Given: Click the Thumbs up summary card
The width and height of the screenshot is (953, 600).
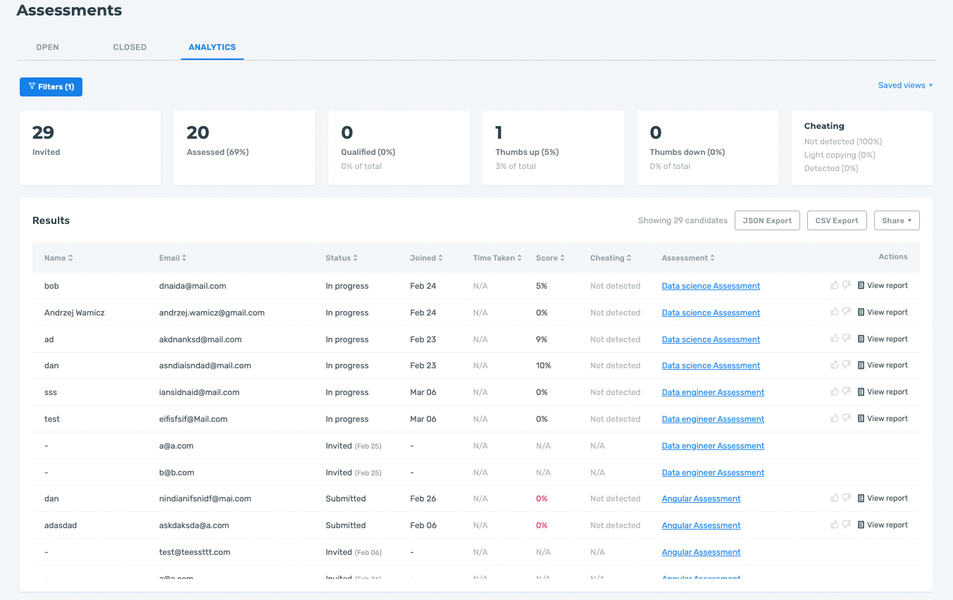Looking at the screenshot, I should (x=553, y=148).
